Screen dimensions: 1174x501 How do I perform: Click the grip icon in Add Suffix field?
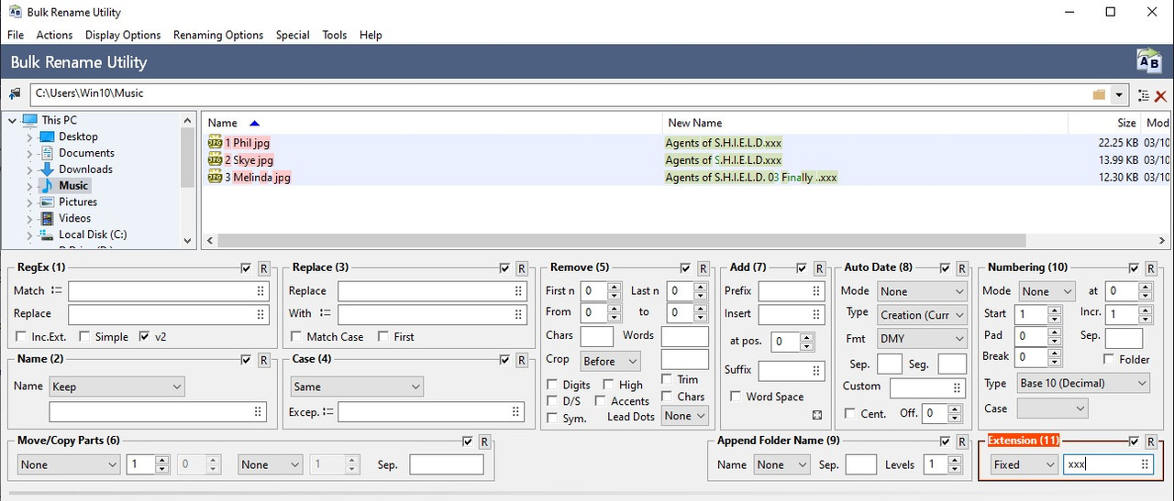[816, 371]
